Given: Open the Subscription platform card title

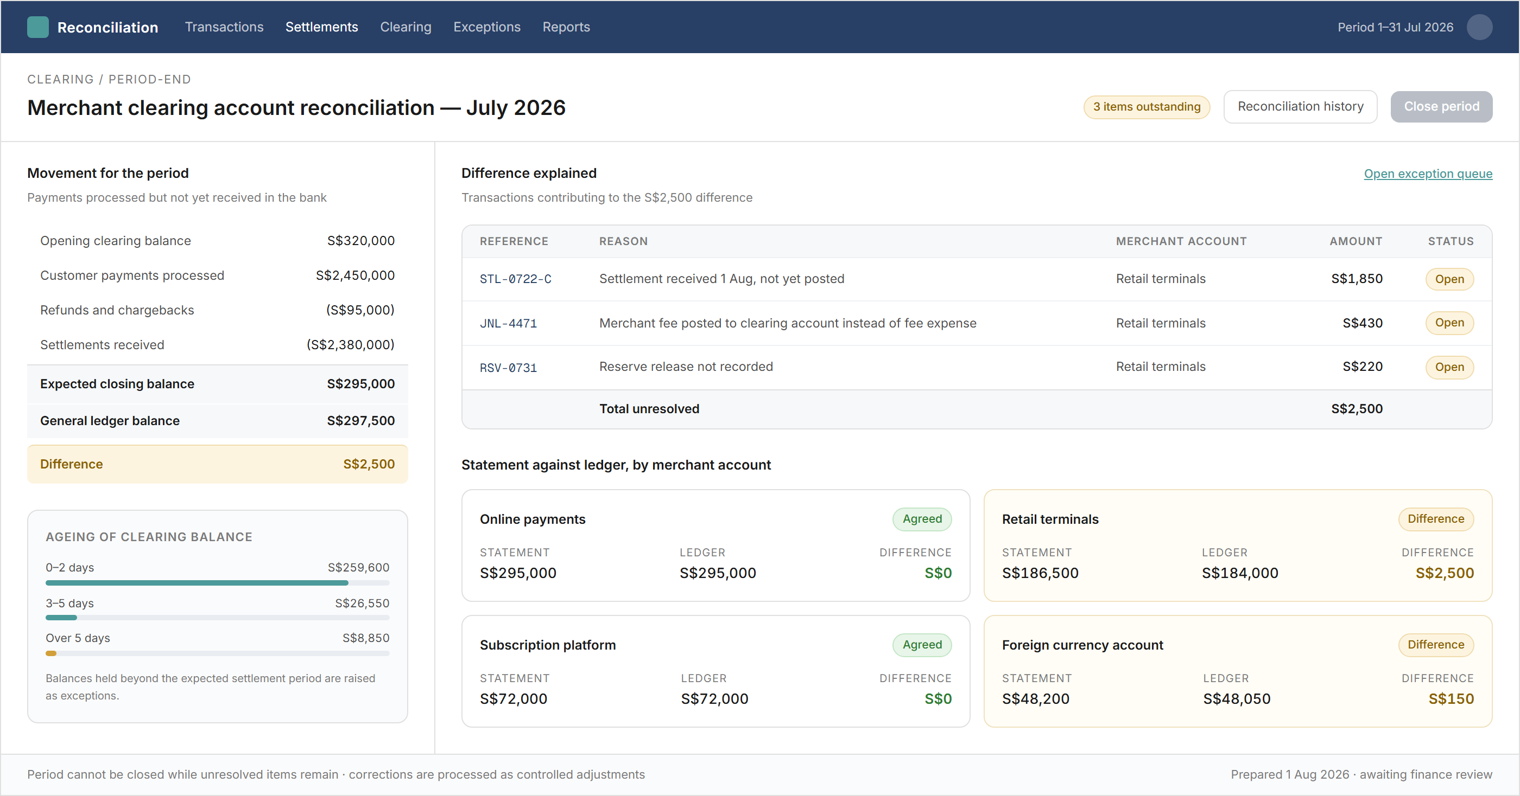Looking at the screenshot, I should pyautogui.click(x=547, y=645).
